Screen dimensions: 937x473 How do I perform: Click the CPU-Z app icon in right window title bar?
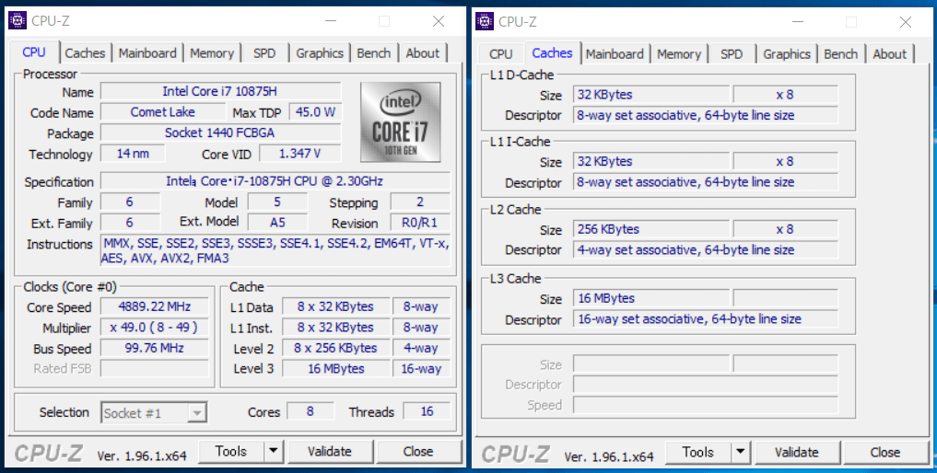(485, 21)
